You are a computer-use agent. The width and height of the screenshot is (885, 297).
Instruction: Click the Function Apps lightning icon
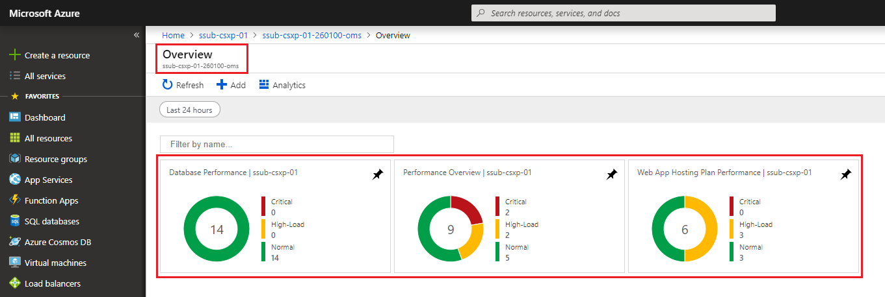tap(15, 200)
